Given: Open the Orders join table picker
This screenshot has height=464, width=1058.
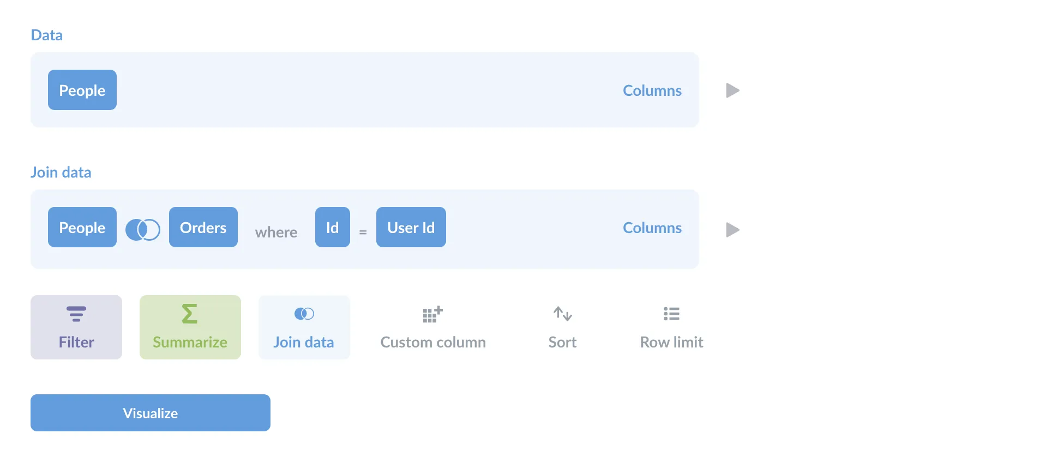Looking at the screenshot, I should point(203,227).
